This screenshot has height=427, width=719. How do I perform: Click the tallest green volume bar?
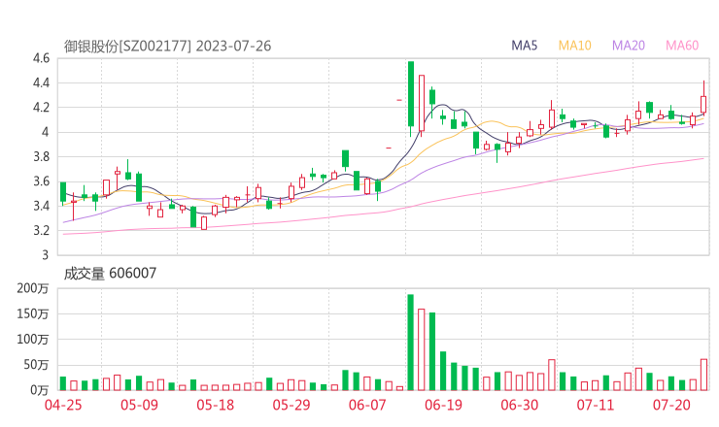point(410,343)
